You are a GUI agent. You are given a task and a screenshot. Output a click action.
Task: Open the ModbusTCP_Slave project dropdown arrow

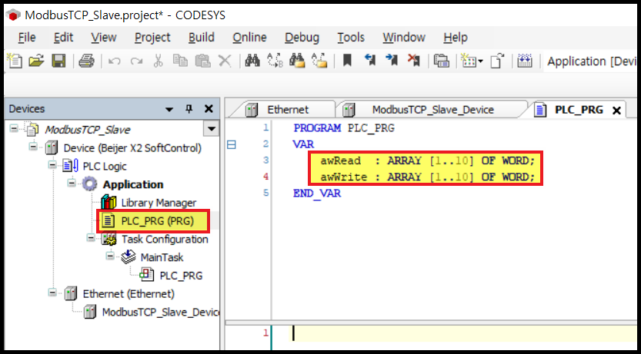coord(211,129)
